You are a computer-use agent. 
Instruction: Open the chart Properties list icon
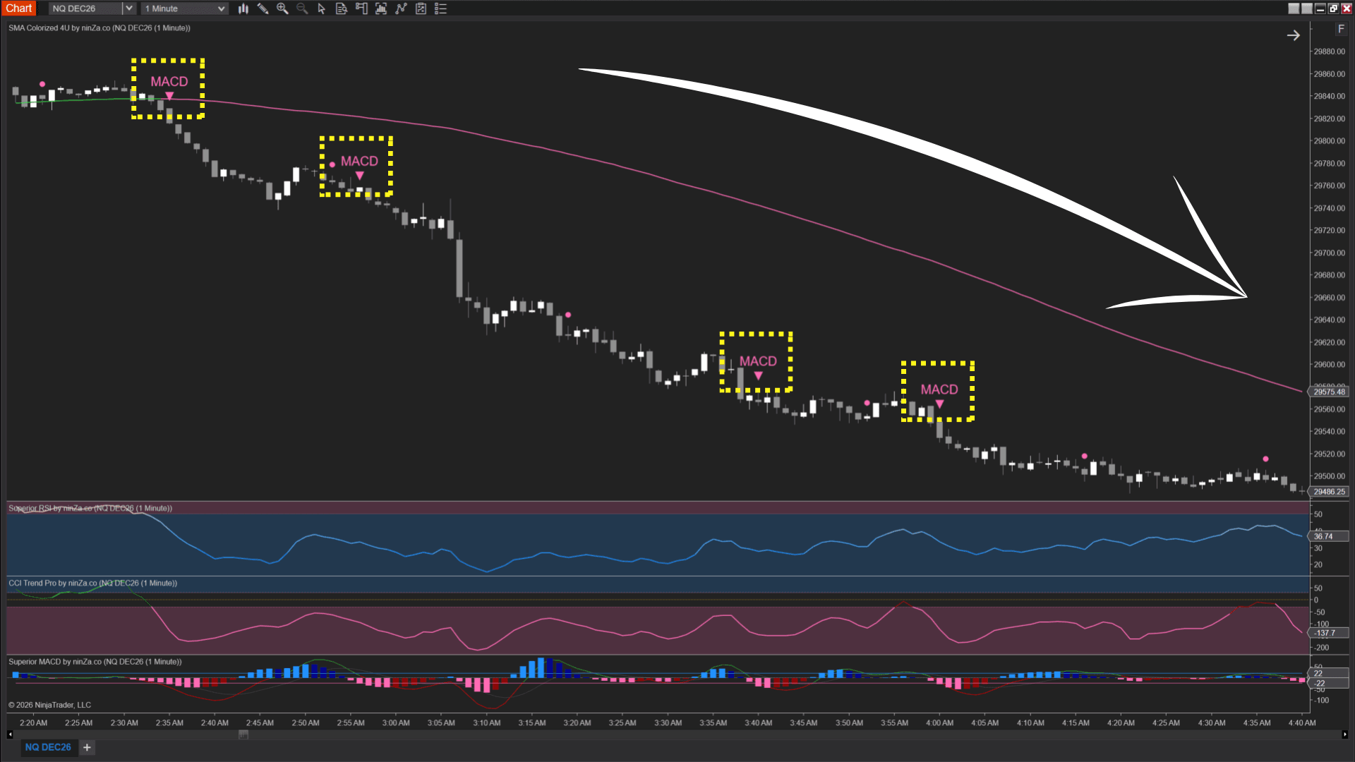440,8
